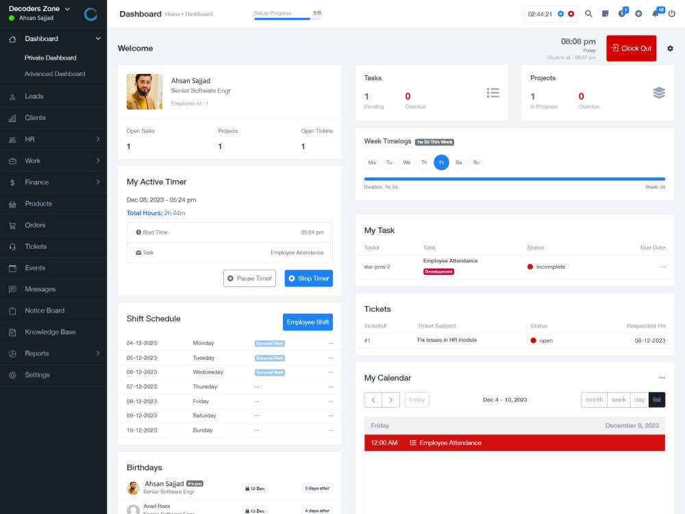Open the notifications bell icon
The width and height of the screenshot is (685, 514).
click(656, 13)
